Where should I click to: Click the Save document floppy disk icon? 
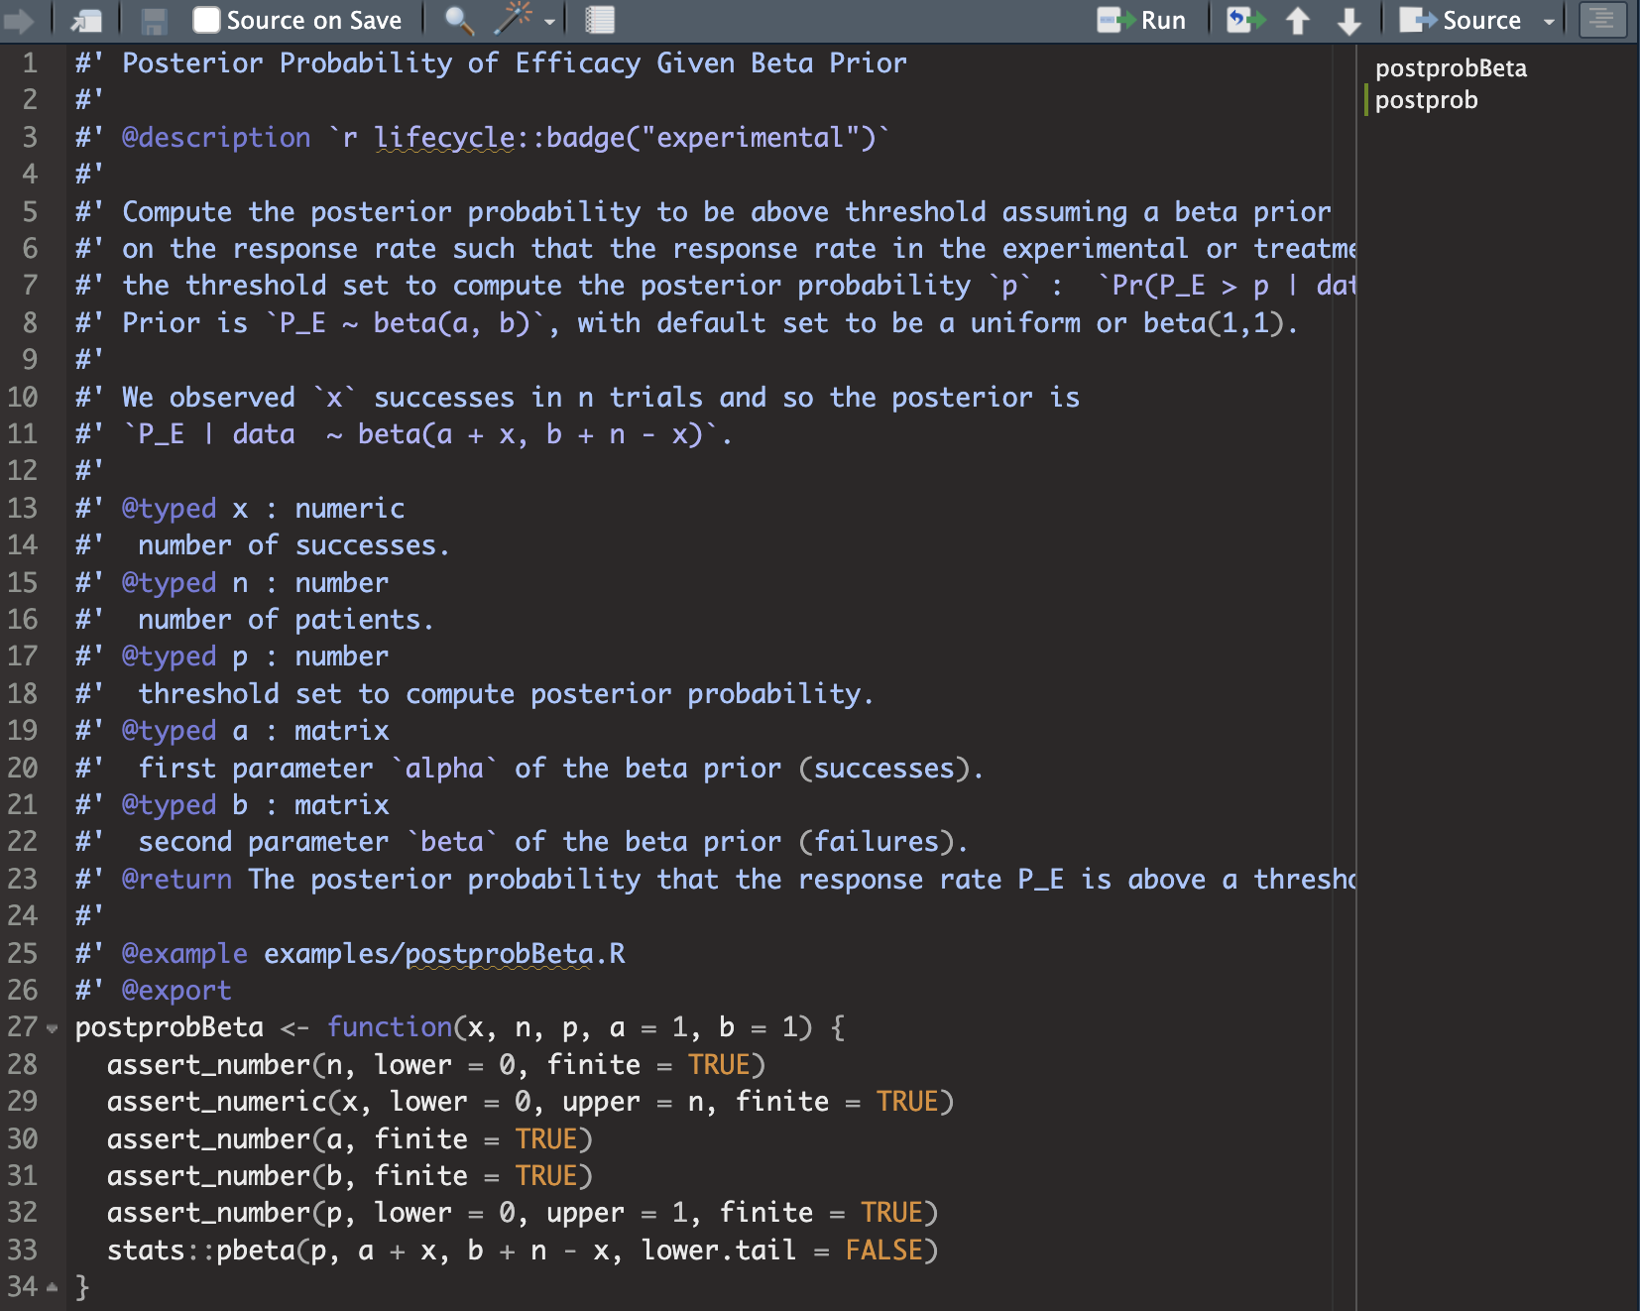[x=154, y=20]
